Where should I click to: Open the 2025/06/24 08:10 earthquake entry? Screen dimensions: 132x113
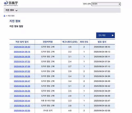coord(22,52)
